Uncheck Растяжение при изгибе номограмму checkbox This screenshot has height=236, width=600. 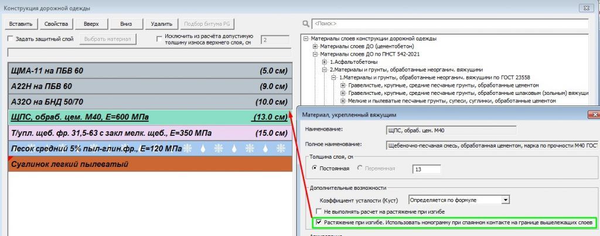[318, 223]
